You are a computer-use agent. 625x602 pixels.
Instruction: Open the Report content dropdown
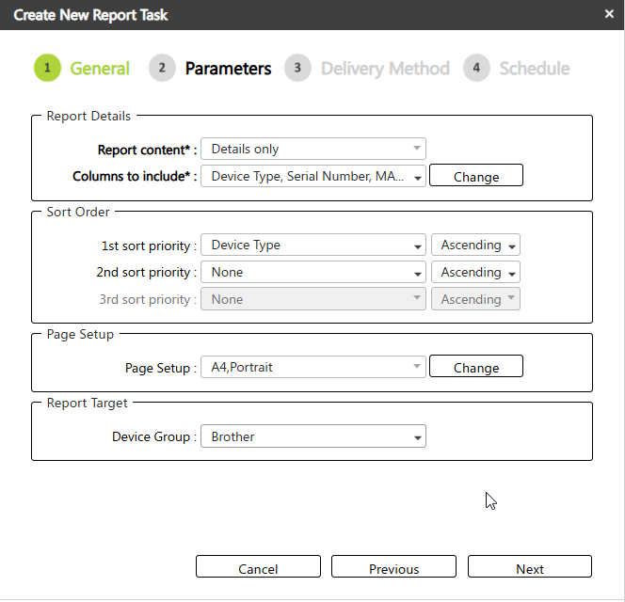[x=312, y=149]
